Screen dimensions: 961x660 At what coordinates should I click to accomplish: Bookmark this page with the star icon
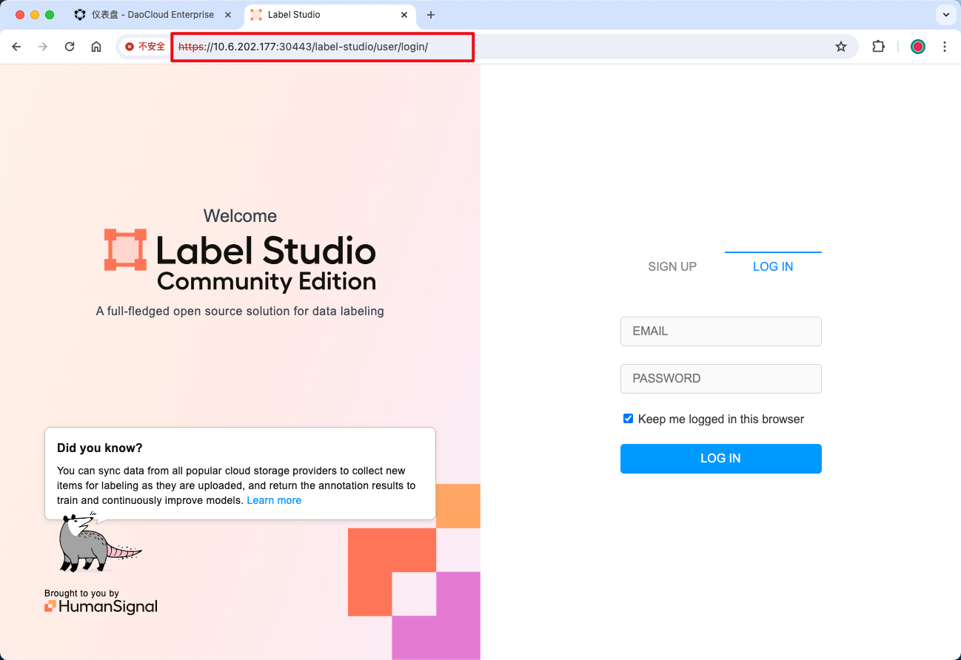[x=840, y=46]
